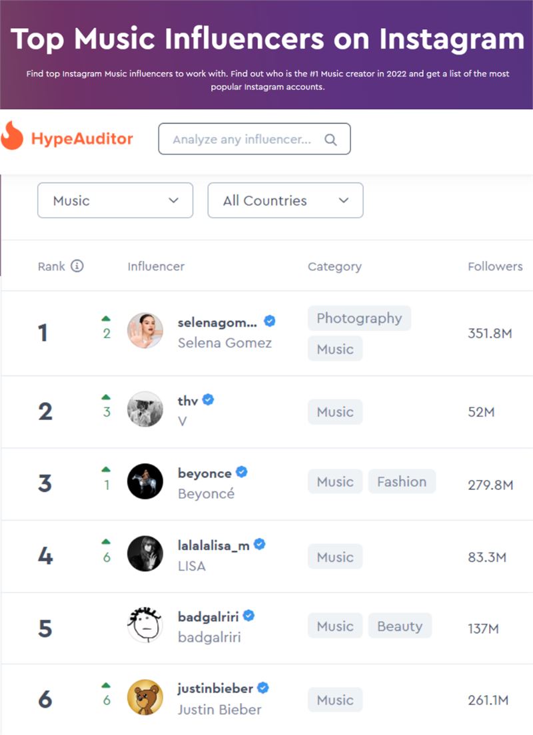
Task: Click beyonce's blue verified checkmark
Action: click(242, 472)
